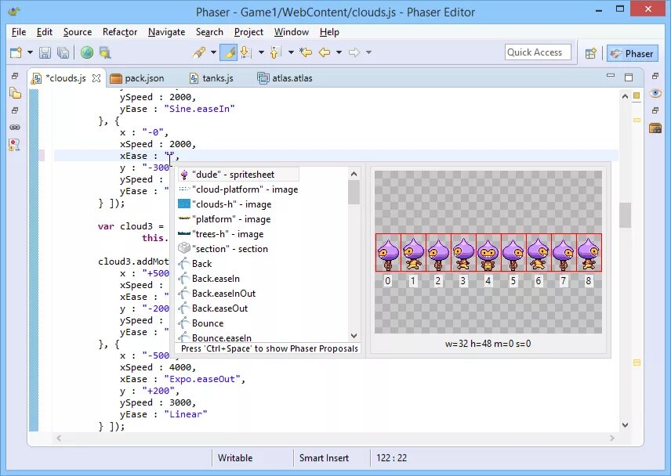Select "section" - section proposal
The image size is (671, 476).
223,249
